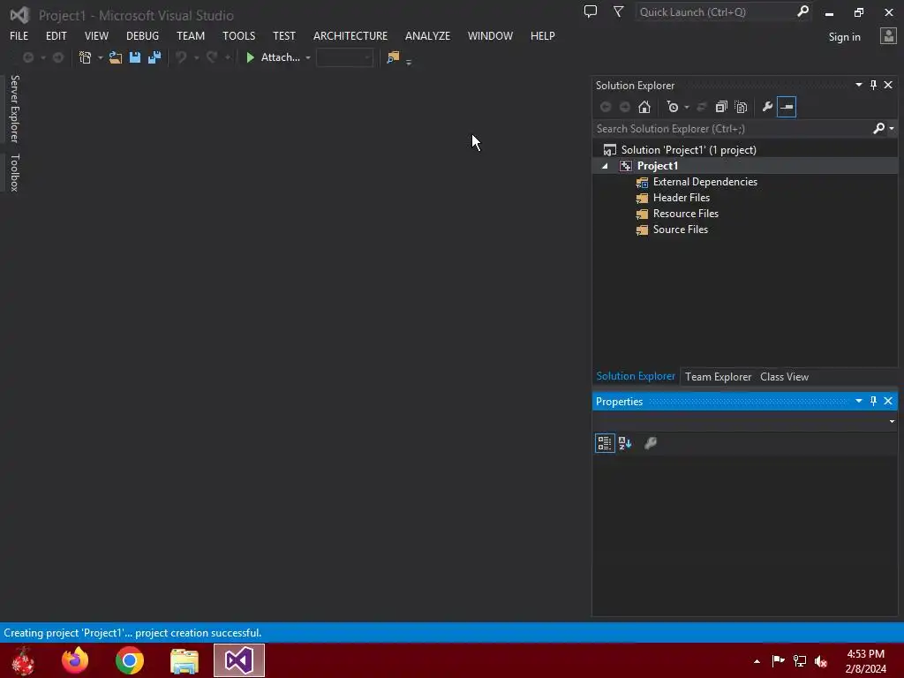Screen dimensions: 904x678
Task: Click Solution Explorer Forward arrow icon
Action: click(625, 107)
